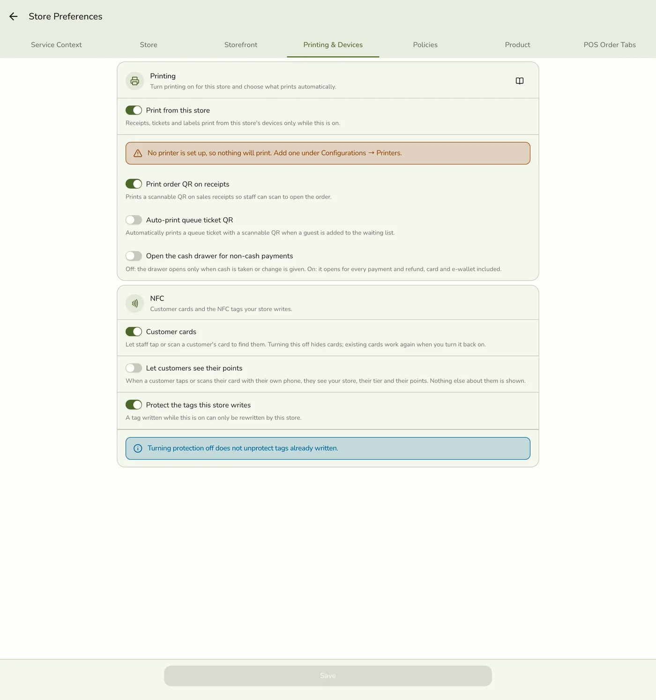Screen dimensions: 656x700
Task: Click the Save button
Action: [328, 676]
